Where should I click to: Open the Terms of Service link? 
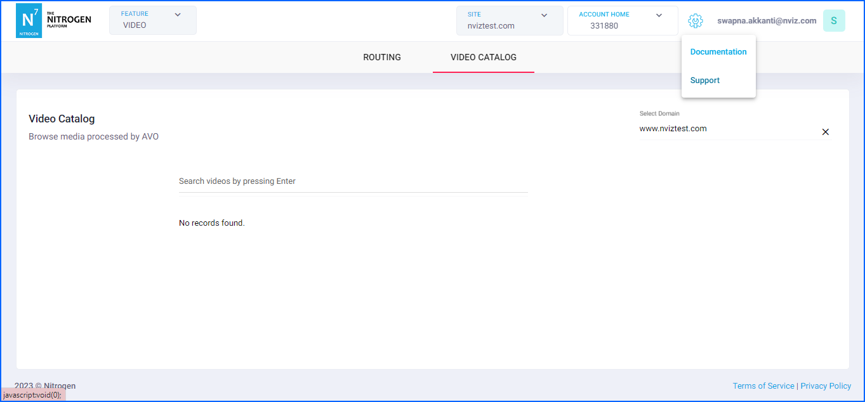[x=763, y=386]
